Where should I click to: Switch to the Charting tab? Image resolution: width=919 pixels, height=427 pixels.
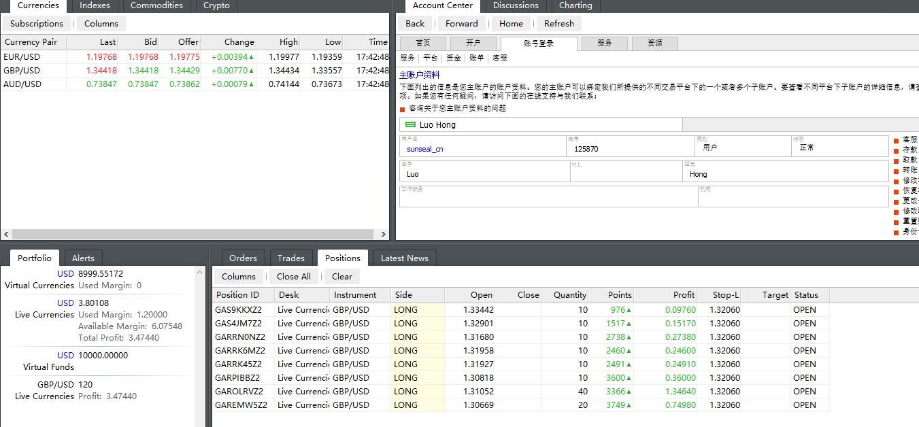pyautogui.click(x=575, y=6)
